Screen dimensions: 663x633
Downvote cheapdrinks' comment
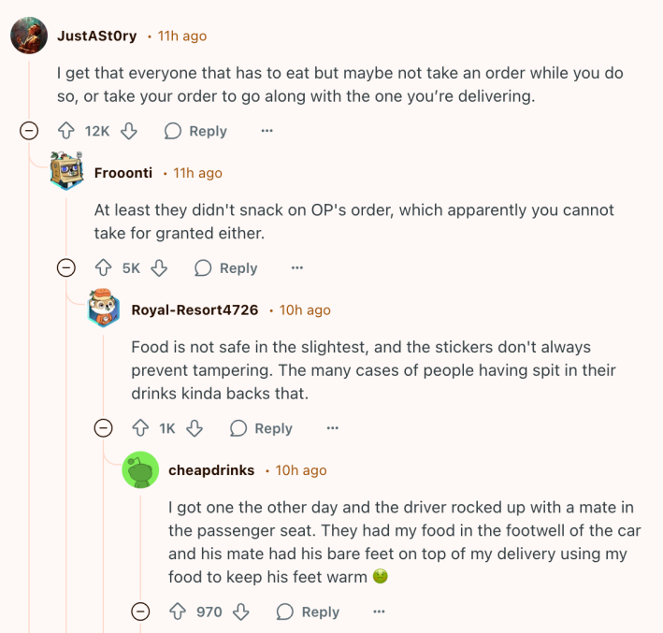[x=241, y=611]
